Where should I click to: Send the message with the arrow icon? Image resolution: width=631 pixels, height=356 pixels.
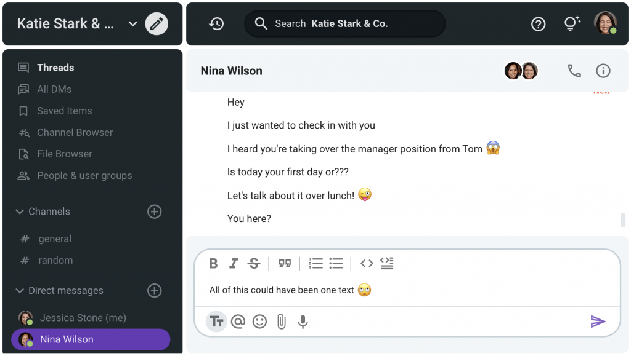(598, 322)
